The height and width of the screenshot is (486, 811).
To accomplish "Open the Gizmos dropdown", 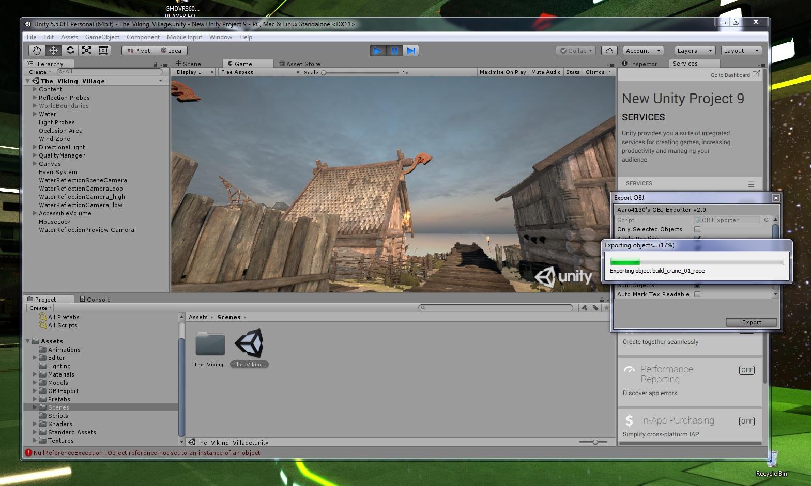I will [x=598, y=72].
